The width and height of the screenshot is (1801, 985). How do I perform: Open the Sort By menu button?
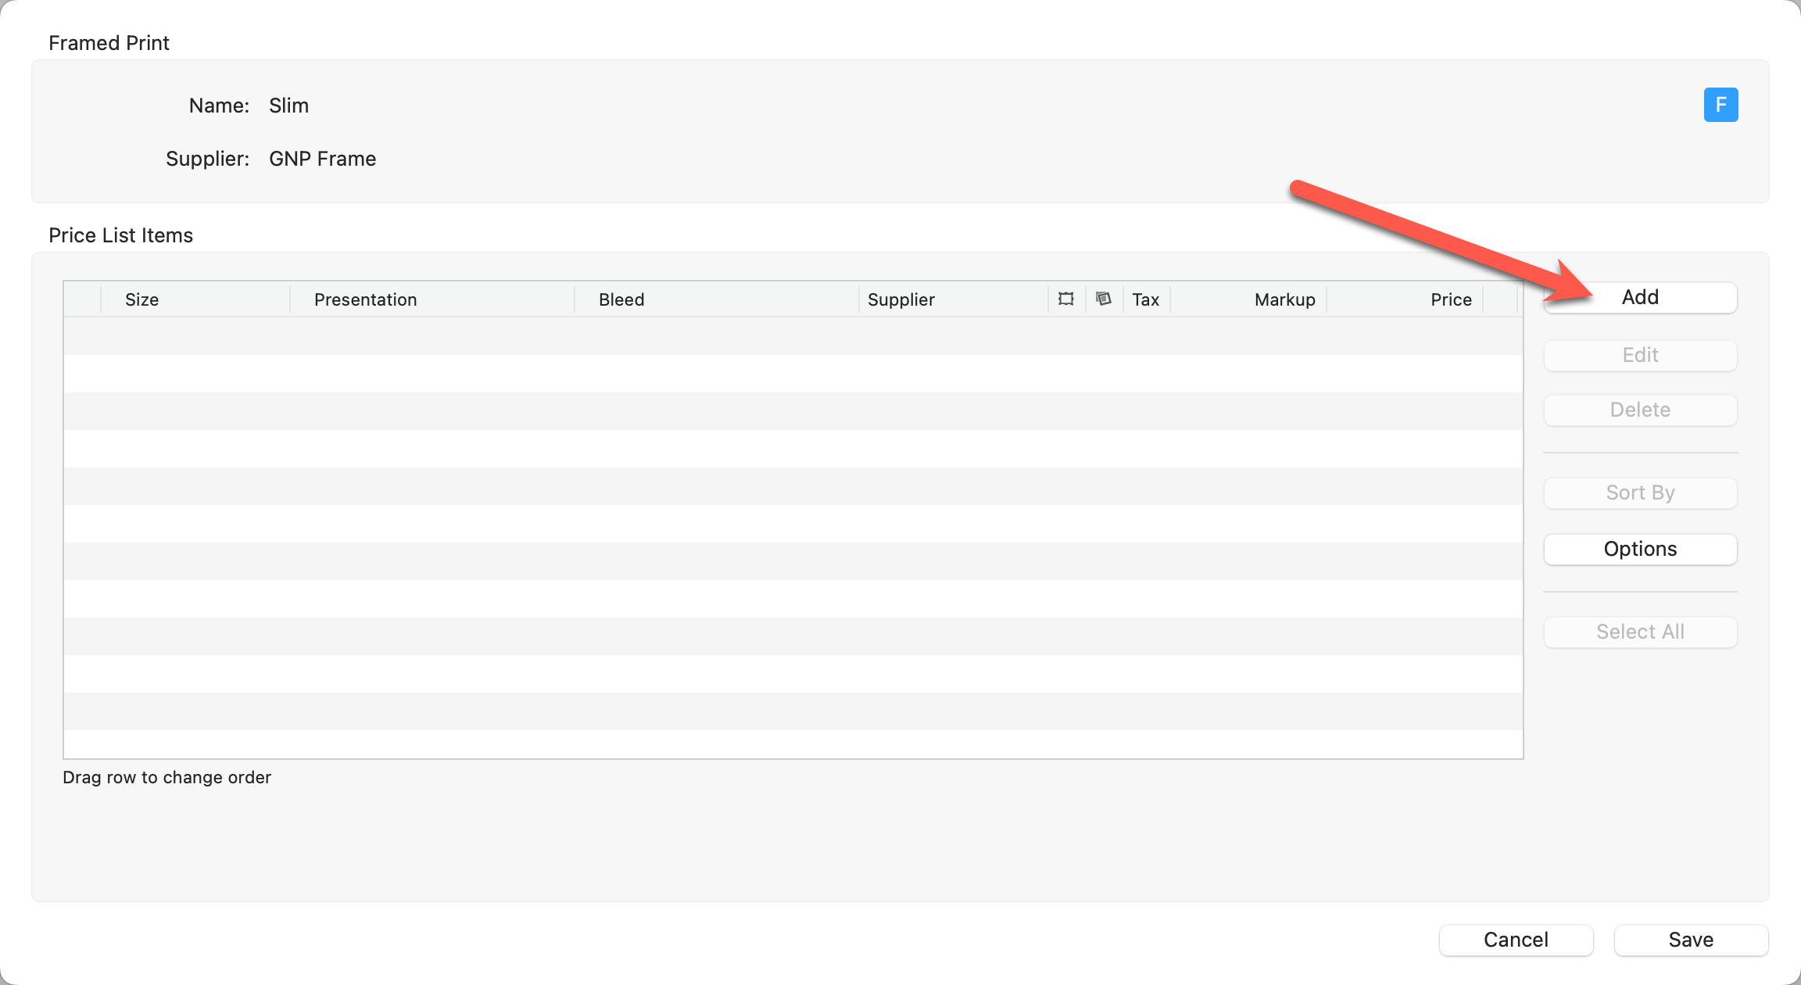pyautogui.click(x=1640, y=493)
